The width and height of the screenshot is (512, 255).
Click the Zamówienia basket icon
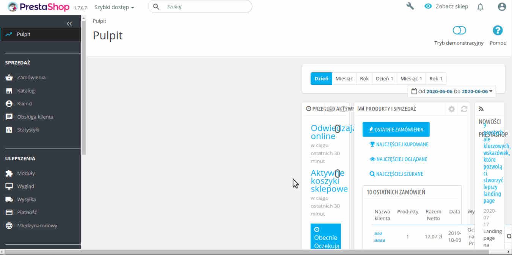pyautogui.click(x=9, y=78)
